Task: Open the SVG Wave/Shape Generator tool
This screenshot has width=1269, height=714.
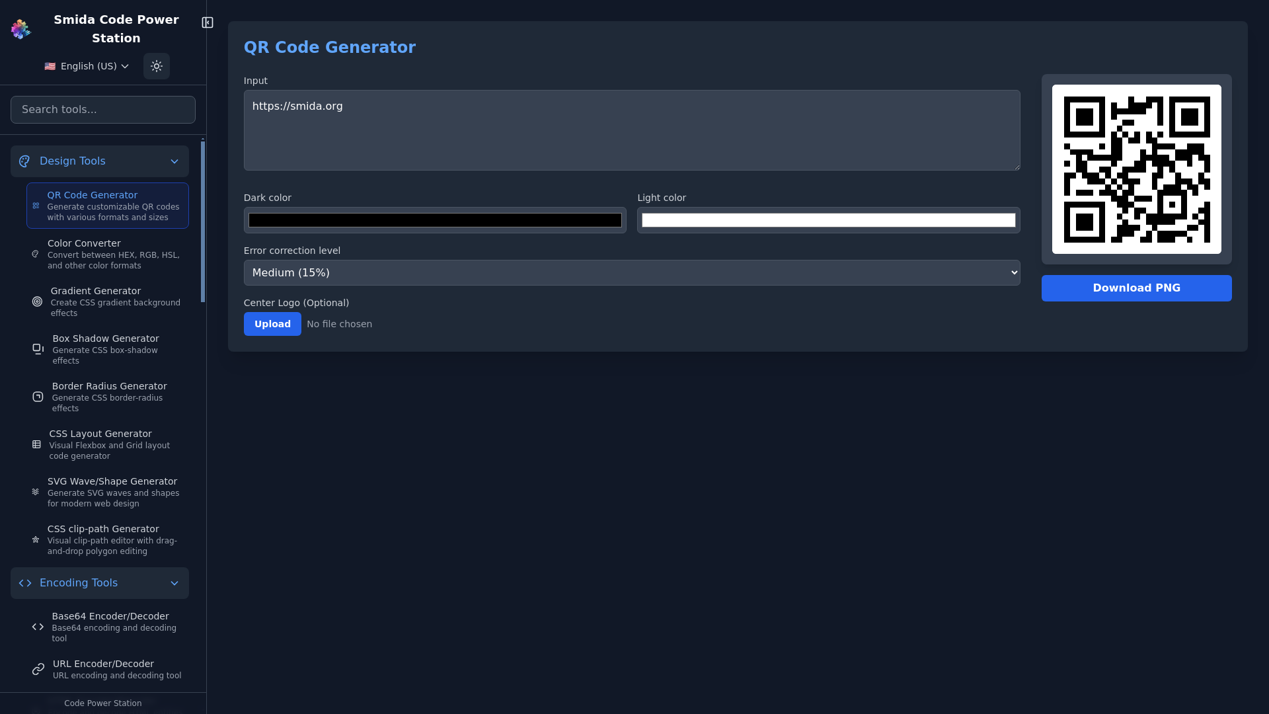Action: pos(108,492)
